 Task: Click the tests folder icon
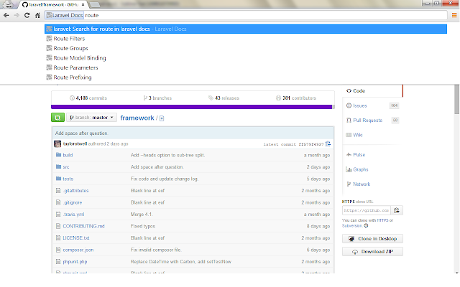(x=58, y=179)
